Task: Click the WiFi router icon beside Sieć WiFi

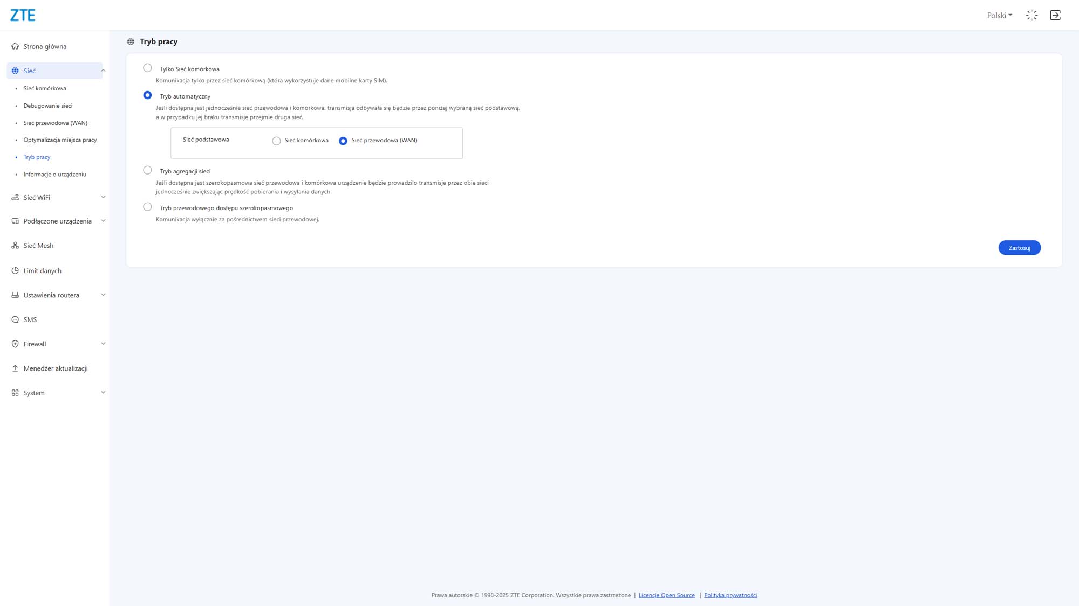Action: pos(15,198)
